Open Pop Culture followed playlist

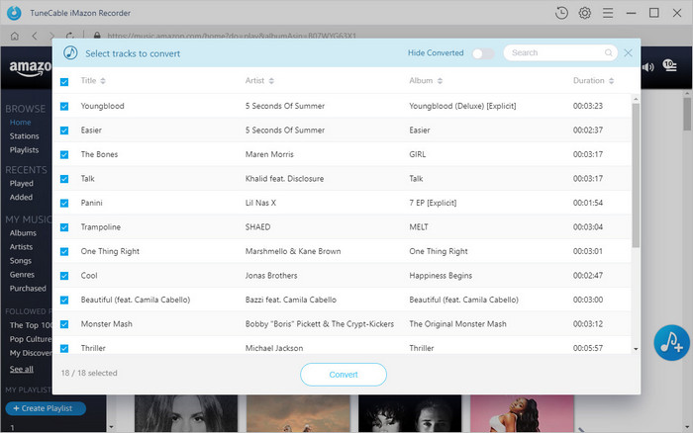point(31,339)
